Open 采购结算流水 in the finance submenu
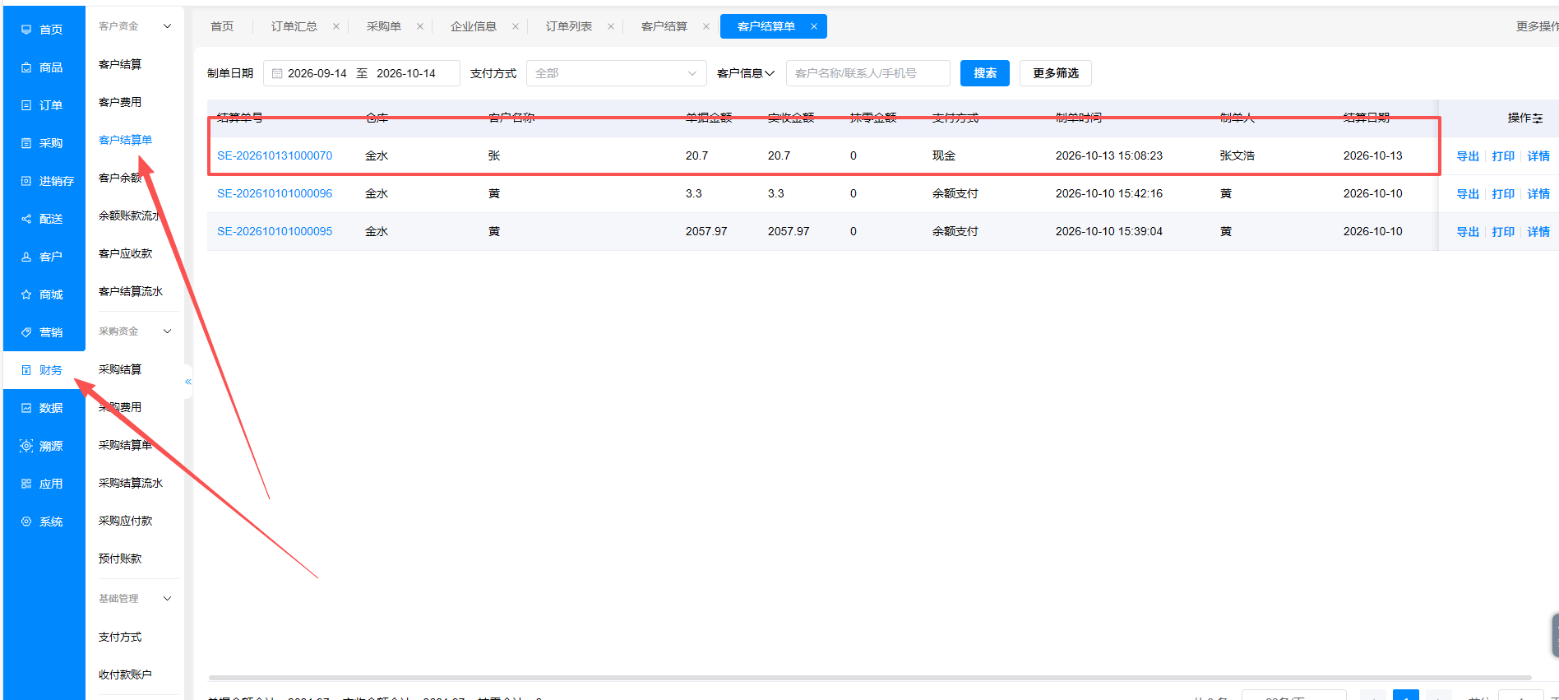The width and height of the screenshot is (1559, 700). tap(131, 483)
